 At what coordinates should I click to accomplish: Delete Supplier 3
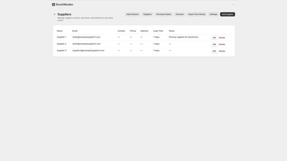(x=222, y=51)
